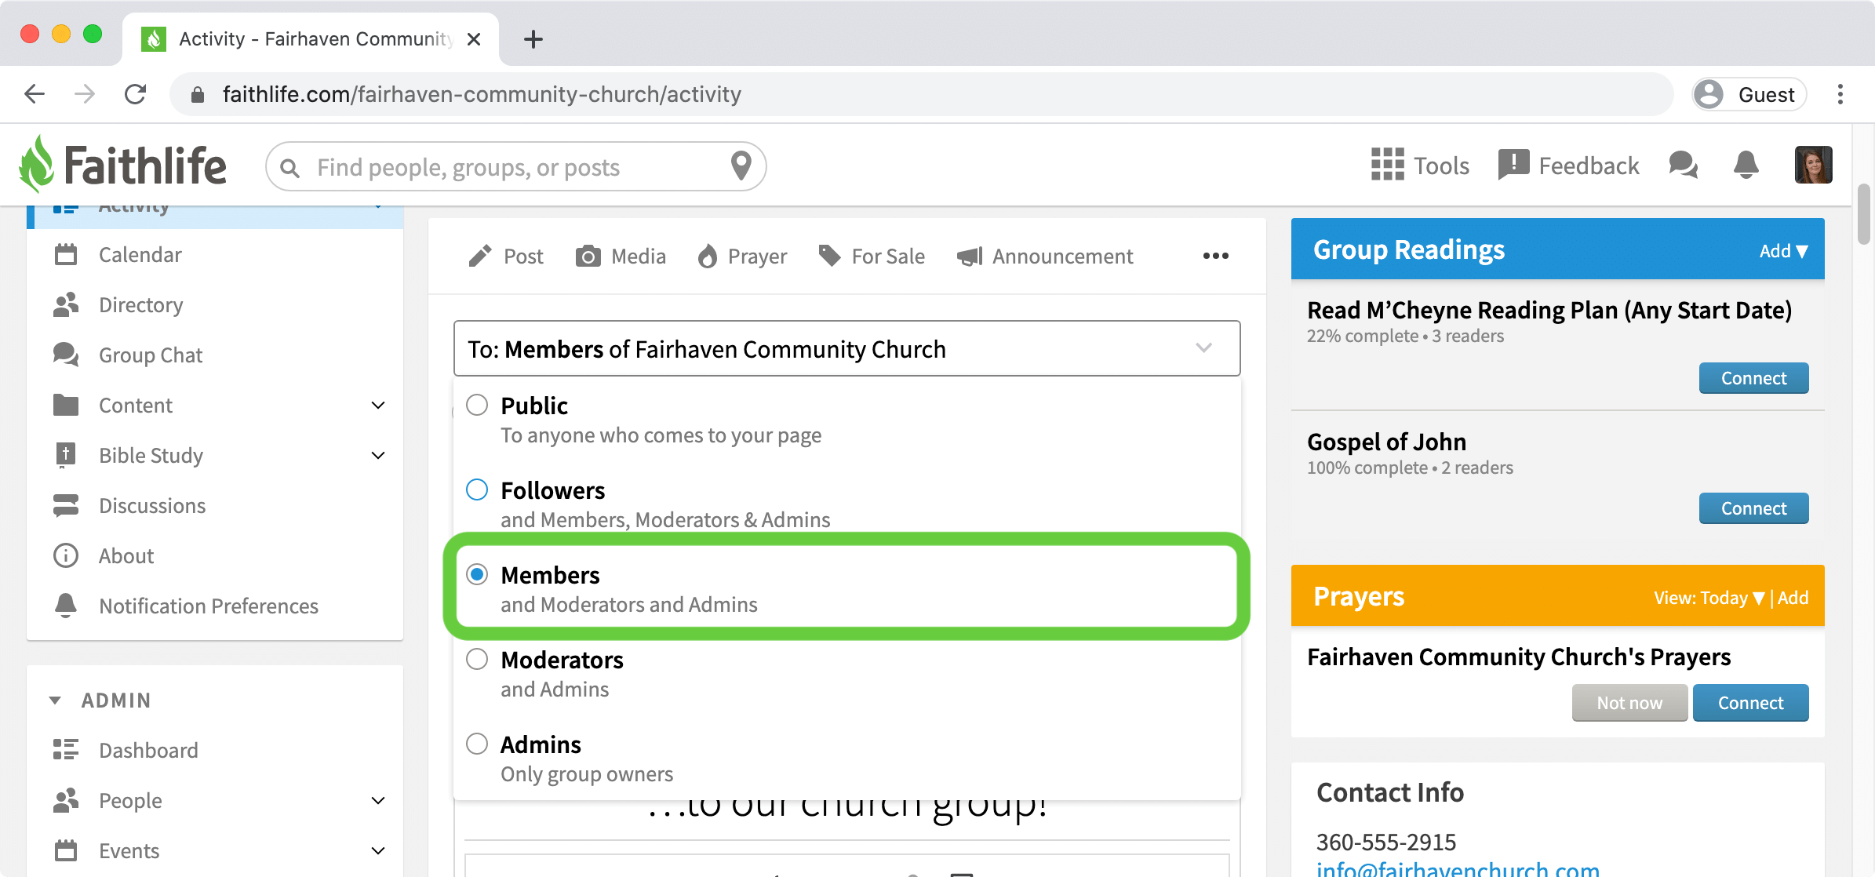Click the flame Prayer icon
1875x877 pixels.
tap(708, 256)
